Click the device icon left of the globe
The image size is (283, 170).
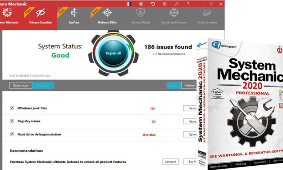coord(129,4)
